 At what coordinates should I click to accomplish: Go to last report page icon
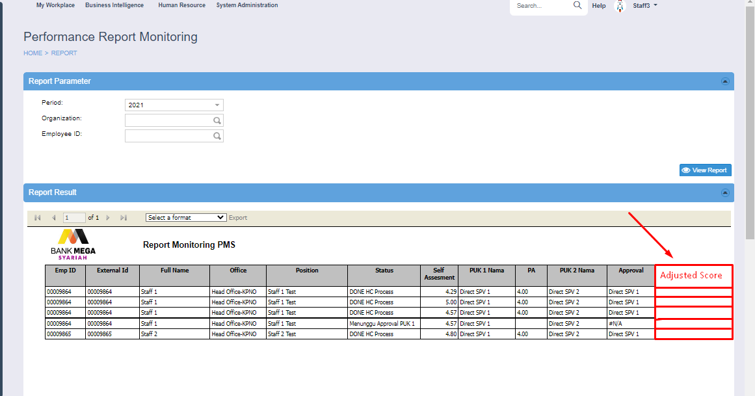pos(124,218)
